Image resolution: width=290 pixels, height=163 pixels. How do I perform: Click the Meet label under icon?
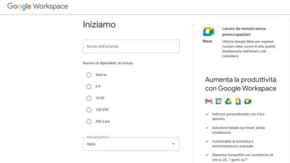click(x=207, y=41)
